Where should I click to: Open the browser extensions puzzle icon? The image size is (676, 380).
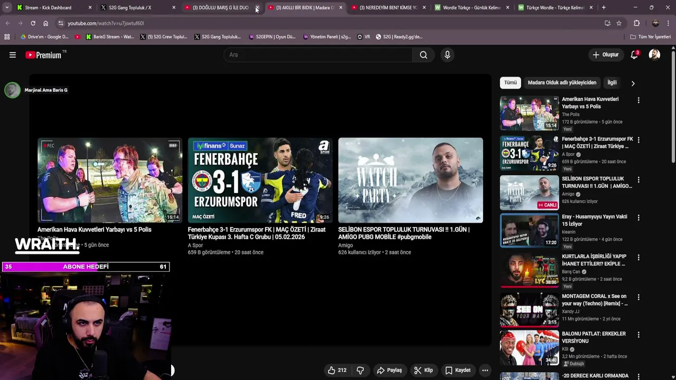click(636, 23)
